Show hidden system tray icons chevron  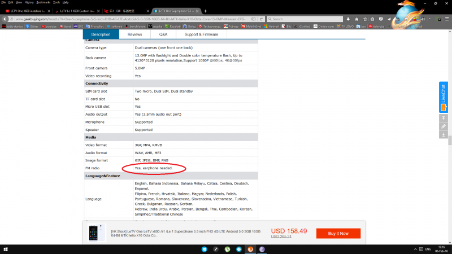pyautogui.click(x=415, y=249)
